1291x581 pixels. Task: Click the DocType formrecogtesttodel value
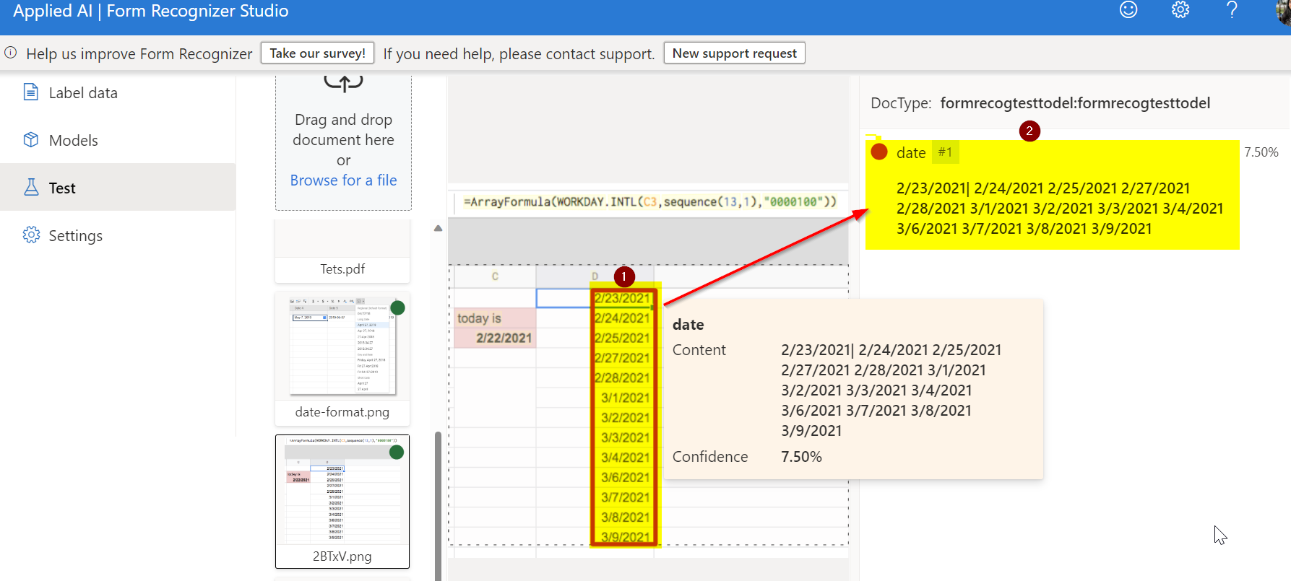1075,102
